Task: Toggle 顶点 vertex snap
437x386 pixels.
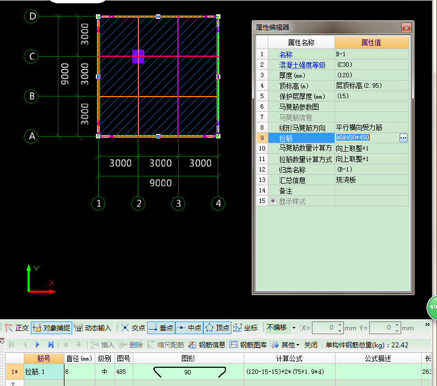Action: click(x=217, y=328)
